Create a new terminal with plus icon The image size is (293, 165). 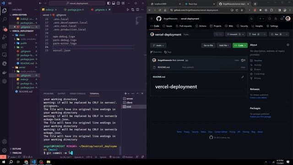[125, 93]
